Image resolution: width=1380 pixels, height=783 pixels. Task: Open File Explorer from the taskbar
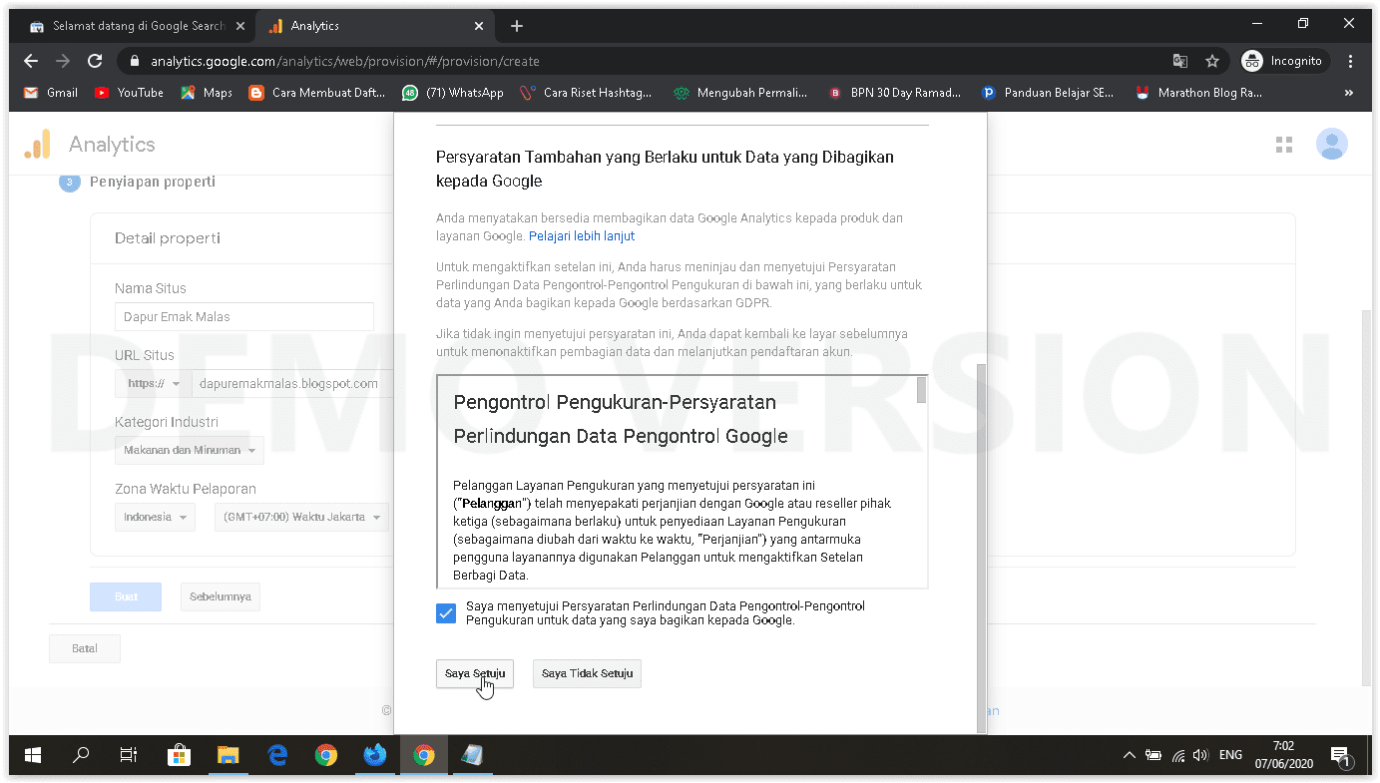[228, 755]
